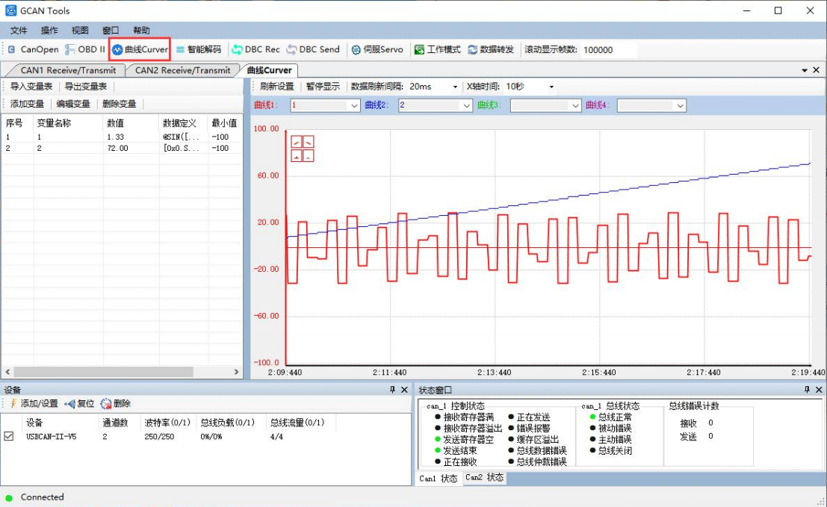Open the 伺服Servo tool
Image resolution: width=827 pixels, height=507 pixels.
(x=377, y=49)
